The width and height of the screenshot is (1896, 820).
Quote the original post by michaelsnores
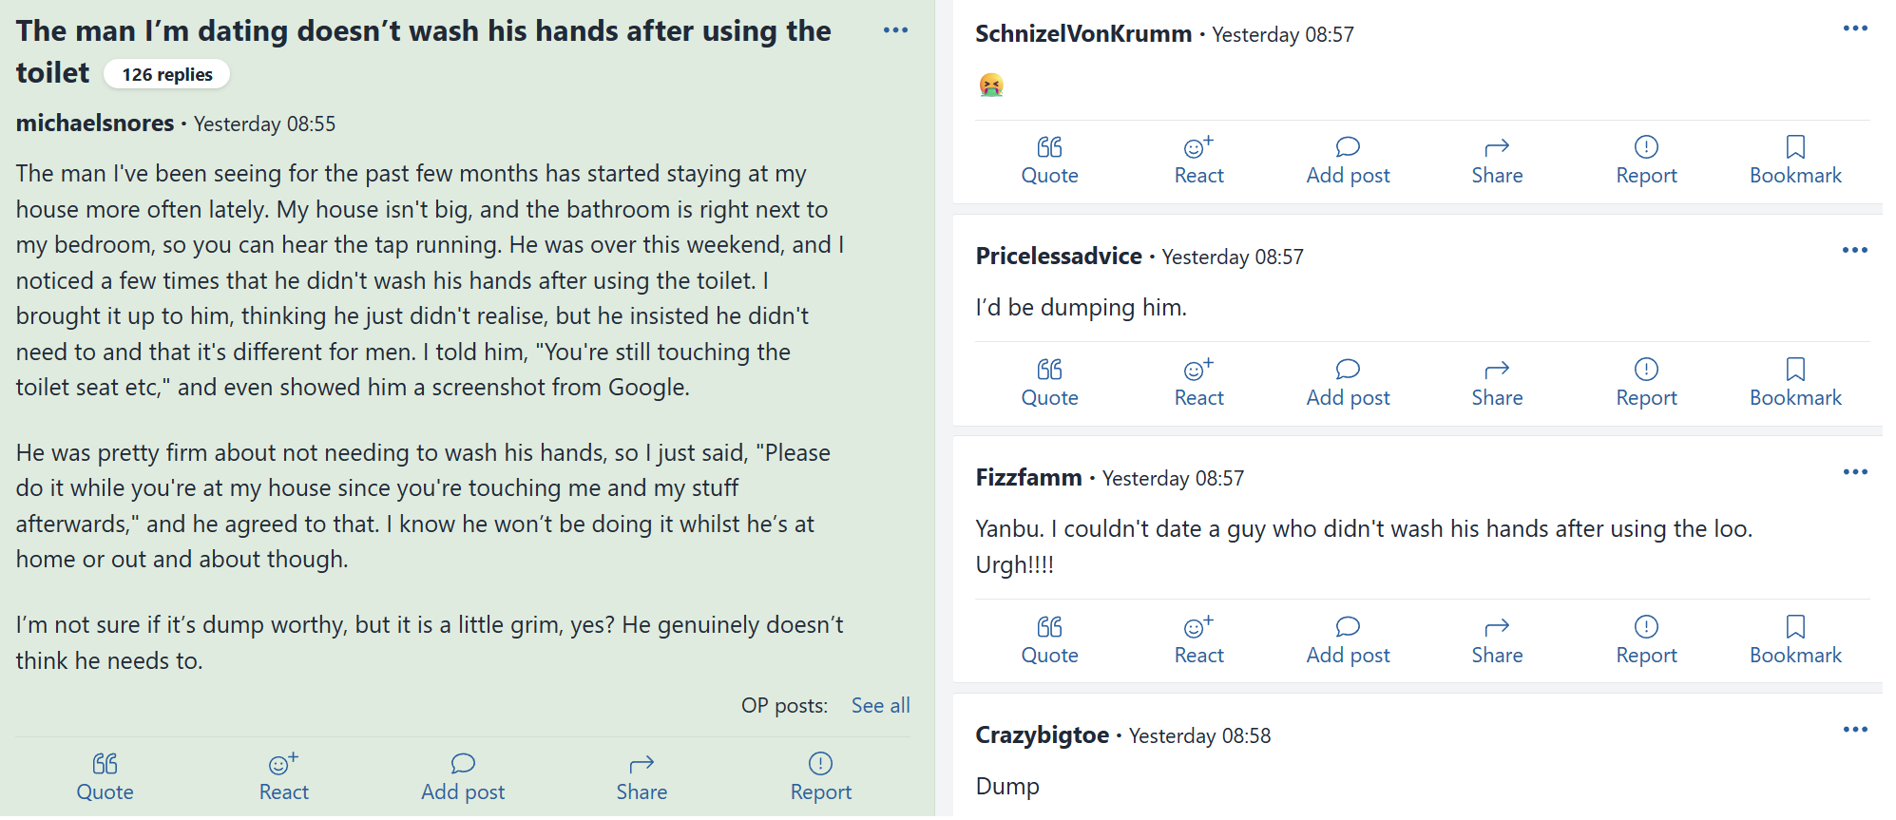coord(105,777)
